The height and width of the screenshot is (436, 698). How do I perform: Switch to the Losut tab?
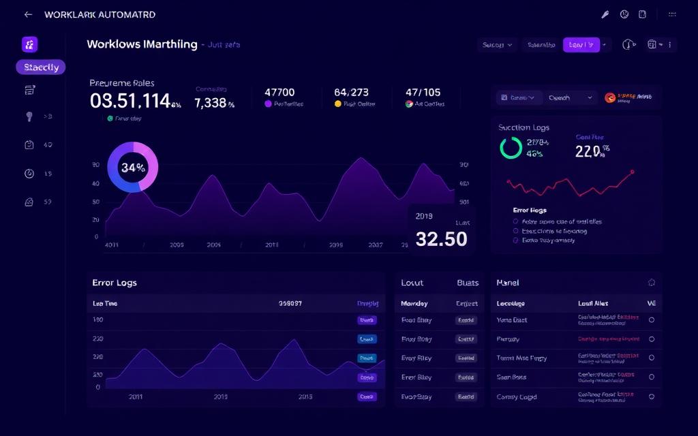412,283
